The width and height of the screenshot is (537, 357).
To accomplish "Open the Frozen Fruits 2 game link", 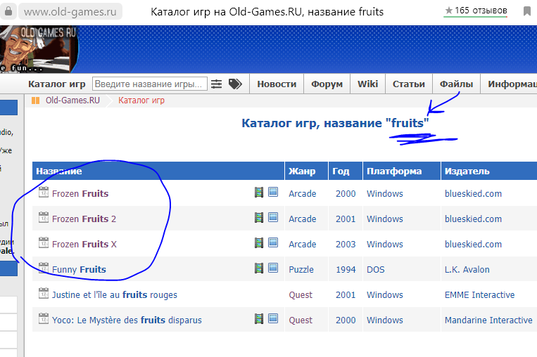I will click(x=84, y=219).
